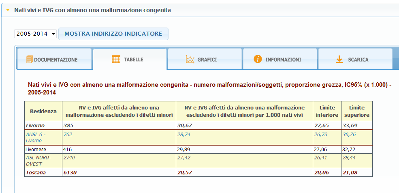Click the document icon on the Documentazione tab
The image size is (399, 193).
click(x=29, y=60)
